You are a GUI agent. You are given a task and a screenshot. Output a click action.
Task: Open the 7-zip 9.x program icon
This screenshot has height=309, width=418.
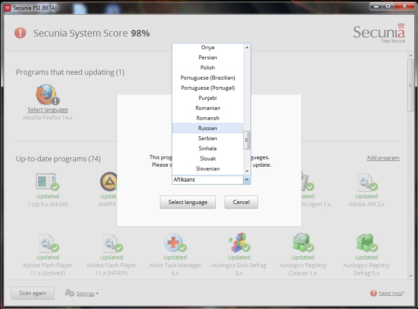point(47,182)
